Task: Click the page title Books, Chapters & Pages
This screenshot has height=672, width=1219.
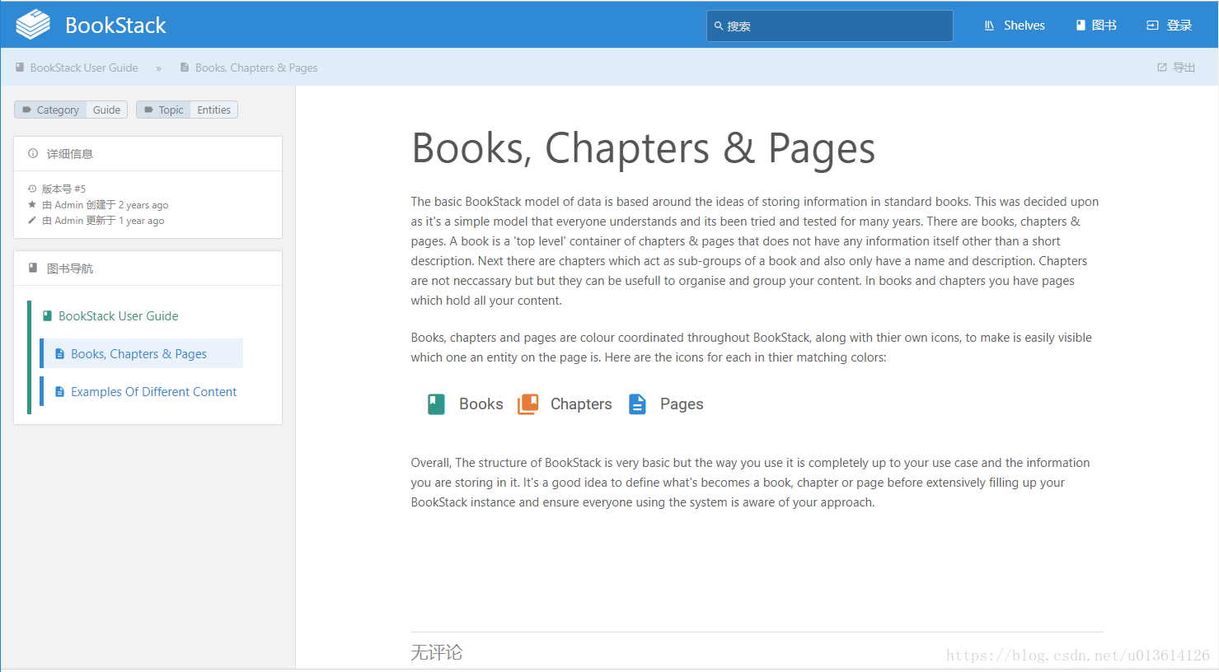Action: coord(643,149)
